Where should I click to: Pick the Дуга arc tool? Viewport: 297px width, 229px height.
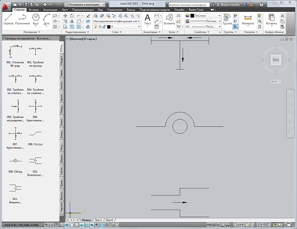point(48,19)
